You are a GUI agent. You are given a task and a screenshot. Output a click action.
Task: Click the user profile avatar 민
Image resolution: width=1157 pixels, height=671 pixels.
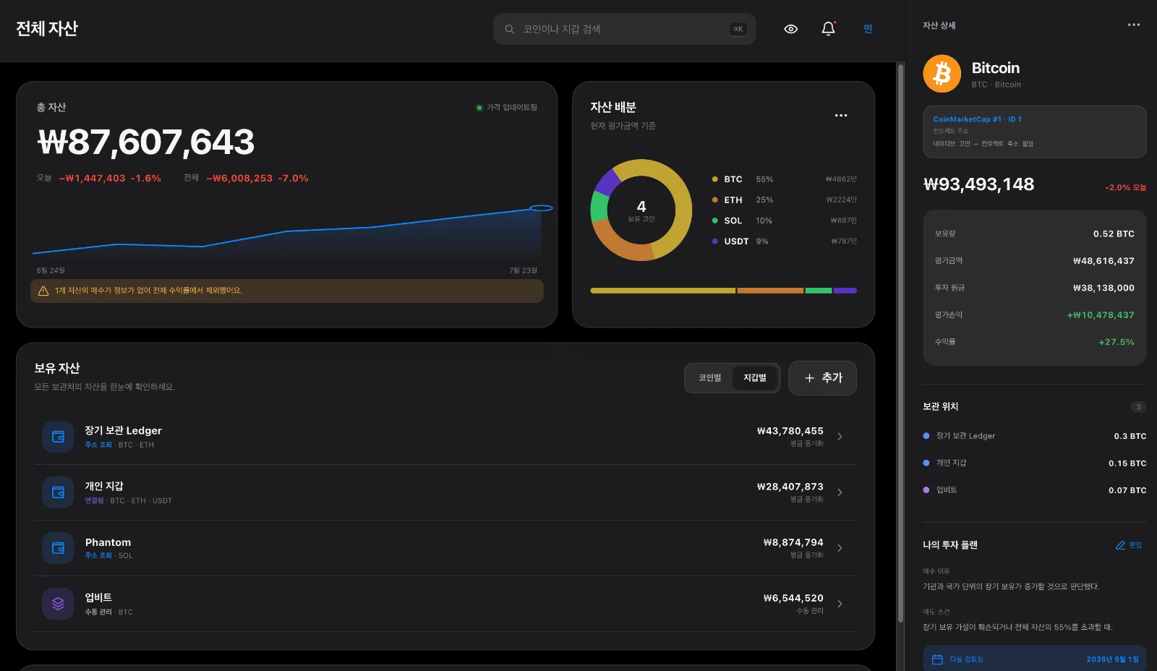tap(868, 29)
